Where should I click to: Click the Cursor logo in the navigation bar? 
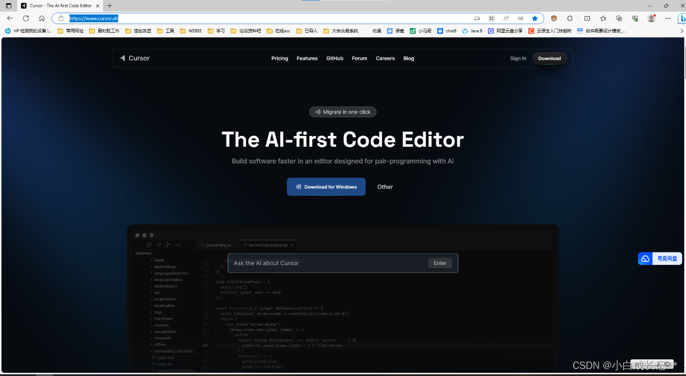pos(134,58)
